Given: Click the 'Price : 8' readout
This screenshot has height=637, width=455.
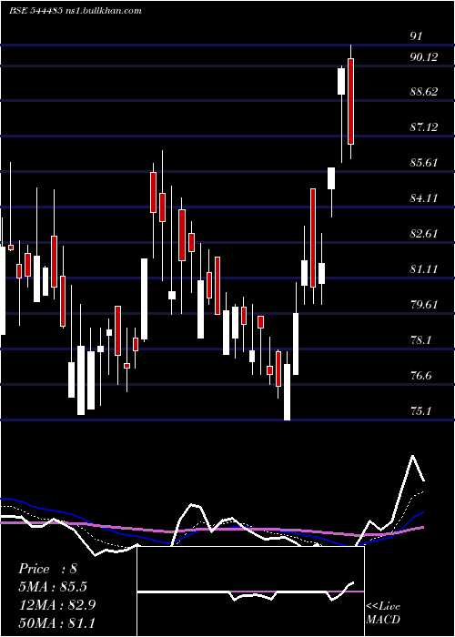Looking at the screenshot, I should click(x=47, y=569).
